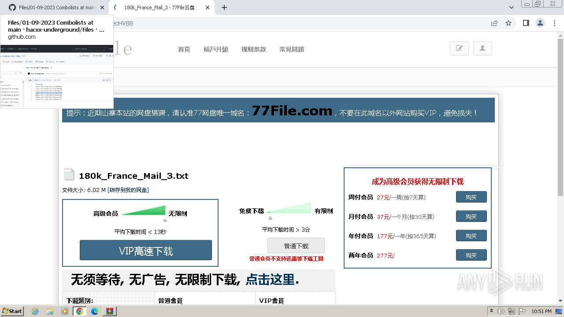
Task: Click the 177元 yearly price text
Action: tap(385, 236)
